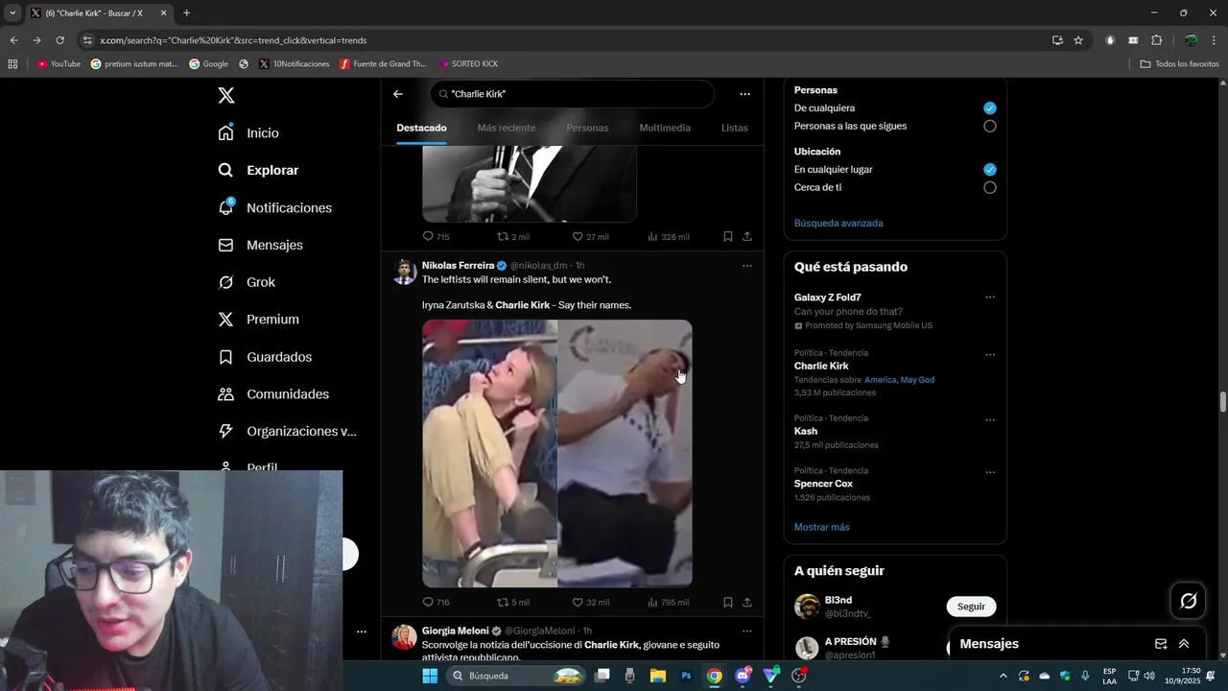Open the SORTEO KICK bookmark
Viewport: 1228px width, 691px height.
[x=468, y=64]
